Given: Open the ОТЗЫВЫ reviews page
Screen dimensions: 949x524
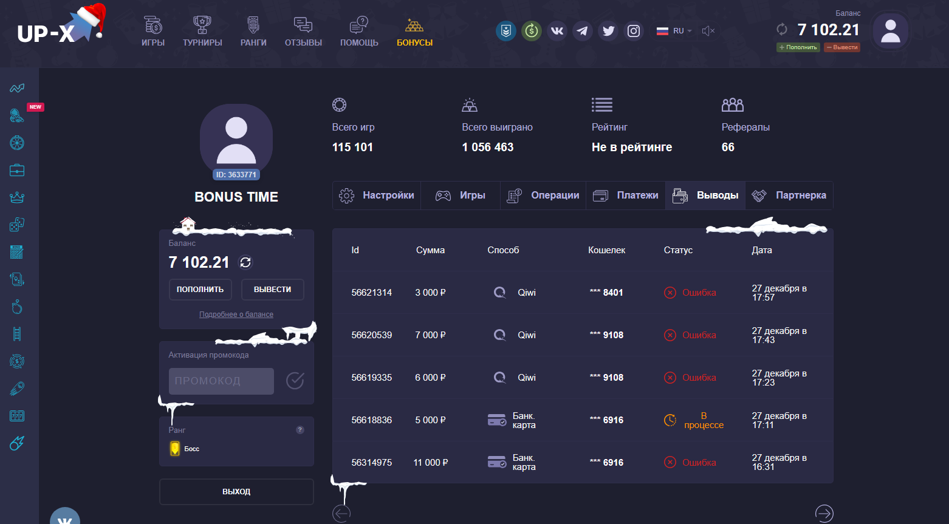Looking at the screenshot, I should [303, 32].
